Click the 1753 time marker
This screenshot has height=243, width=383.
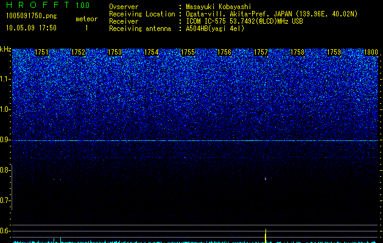click(x=114, y=52)
